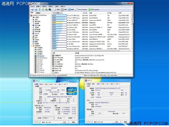The height and width of the screenshot is (127, 169).
Task: Select the CPU ZLib benchmark
Action: tap(39, 60)
